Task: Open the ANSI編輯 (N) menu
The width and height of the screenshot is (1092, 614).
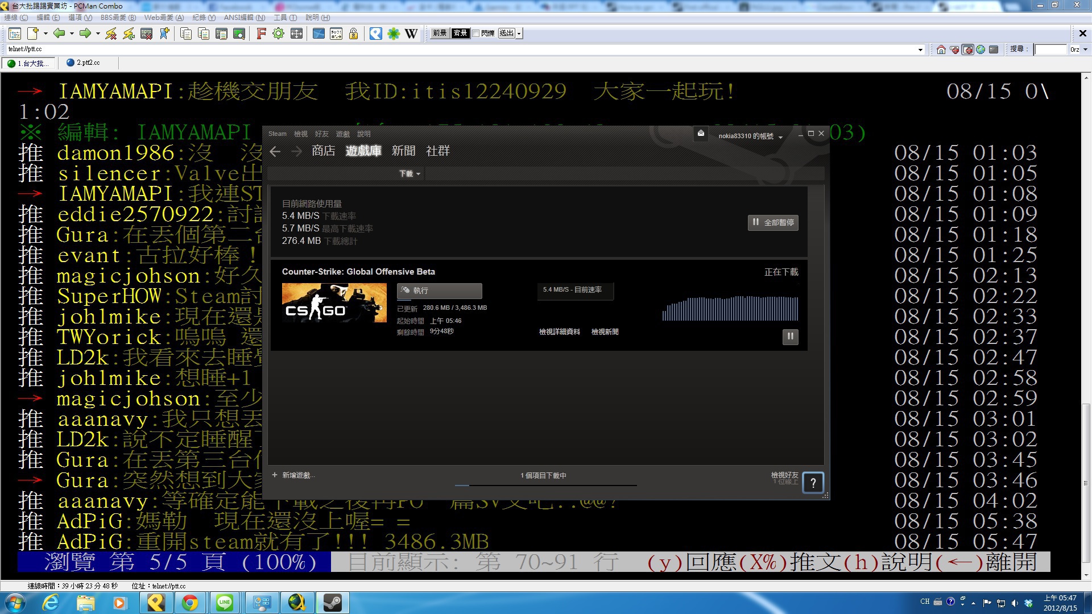Action: (x=245, y=18)
